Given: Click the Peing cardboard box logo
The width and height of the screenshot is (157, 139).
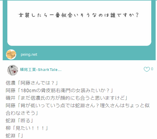Looking at the screenshot, I should (x=11, y=55).
